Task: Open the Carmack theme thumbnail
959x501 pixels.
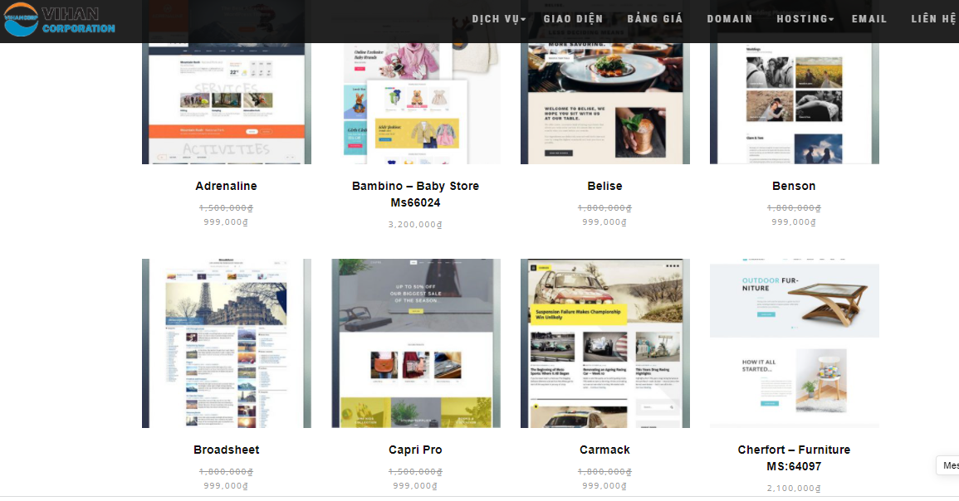Action: 605,343
